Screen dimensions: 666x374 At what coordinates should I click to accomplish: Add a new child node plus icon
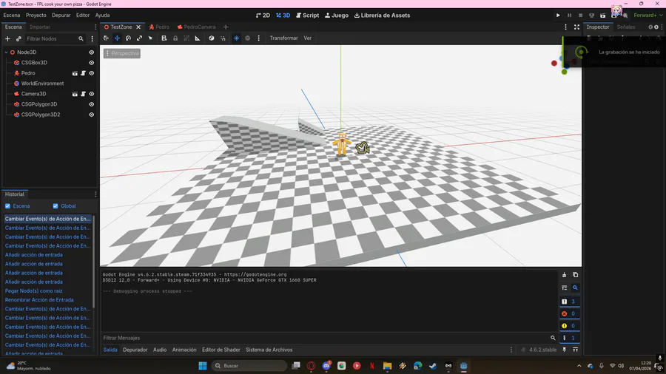7,38
